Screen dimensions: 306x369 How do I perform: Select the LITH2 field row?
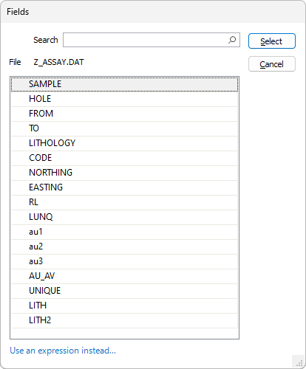pos(124,320)
